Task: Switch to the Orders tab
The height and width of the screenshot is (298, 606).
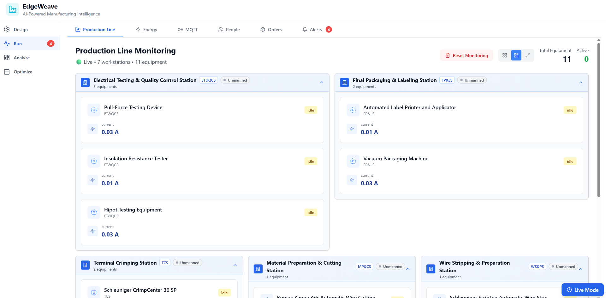Action: pos(271,30)
